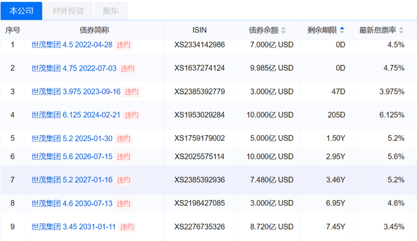The height and width of the screenshot is (241, 417).
Task: Sort by 最新息票率 column sort icon
Action: [x=400, y=30]
